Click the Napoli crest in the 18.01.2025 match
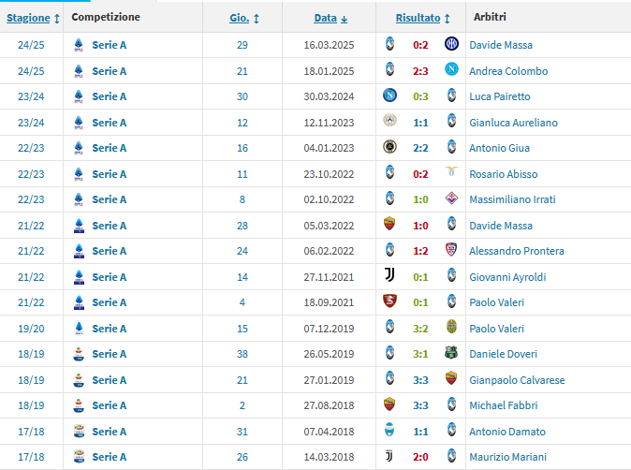Screen dimensions: 631x470 click(451, 70)
